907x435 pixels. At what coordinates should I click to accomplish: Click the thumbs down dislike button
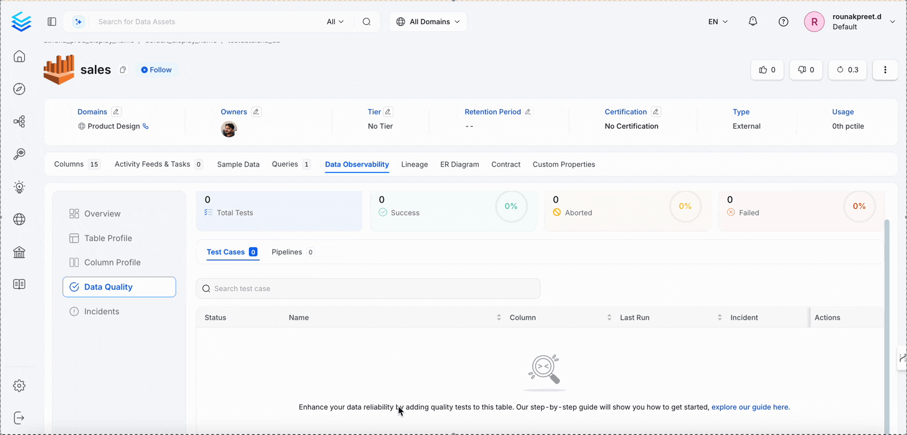[x=806, y=70]
